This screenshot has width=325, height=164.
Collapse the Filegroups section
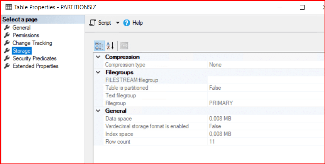(x=98, y=72)
